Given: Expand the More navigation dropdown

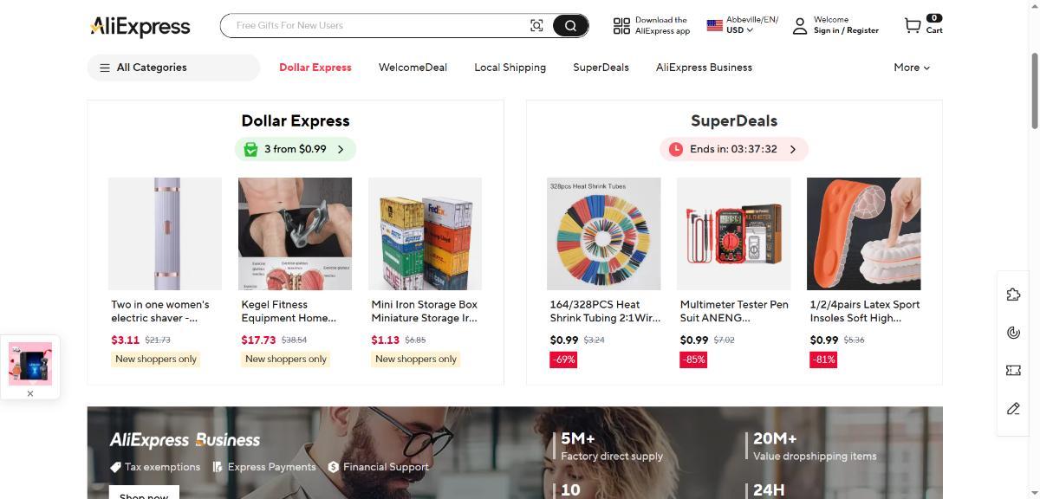Looking at the screenshot, I should click(912, 68).
